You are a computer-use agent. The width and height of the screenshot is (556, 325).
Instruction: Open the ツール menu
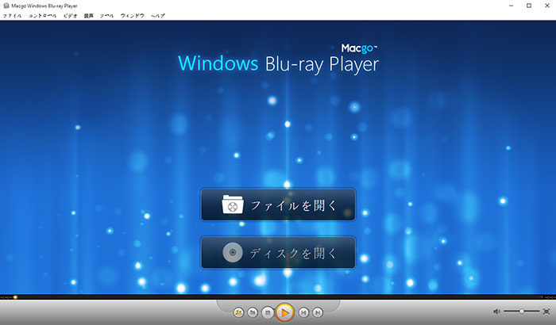[x=106, y=16]
